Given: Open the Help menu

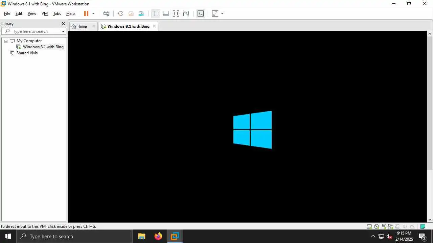Looking at the screenshot, I should [70, 13].
